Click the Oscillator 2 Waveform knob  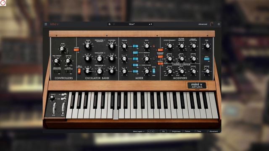coord(112,59)
